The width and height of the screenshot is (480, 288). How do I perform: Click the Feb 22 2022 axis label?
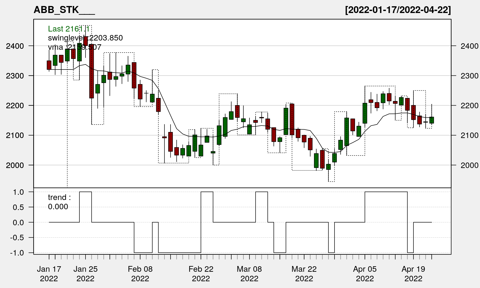coord(201,274)
